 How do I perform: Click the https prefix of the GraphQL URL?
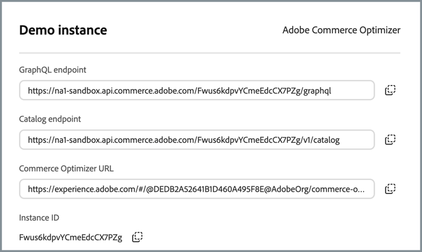click(37, 90)
